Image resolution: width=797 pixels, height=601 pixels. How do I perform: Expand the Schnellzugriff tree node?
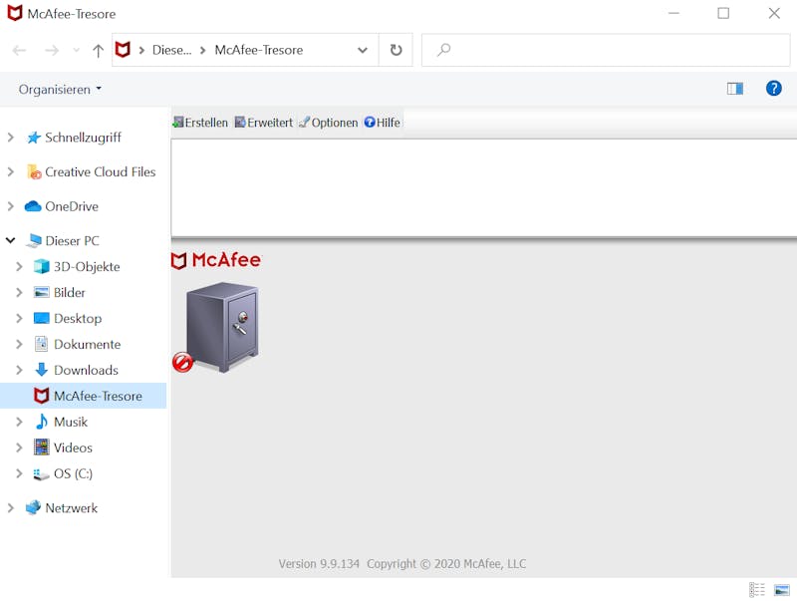tap(10, 138)
